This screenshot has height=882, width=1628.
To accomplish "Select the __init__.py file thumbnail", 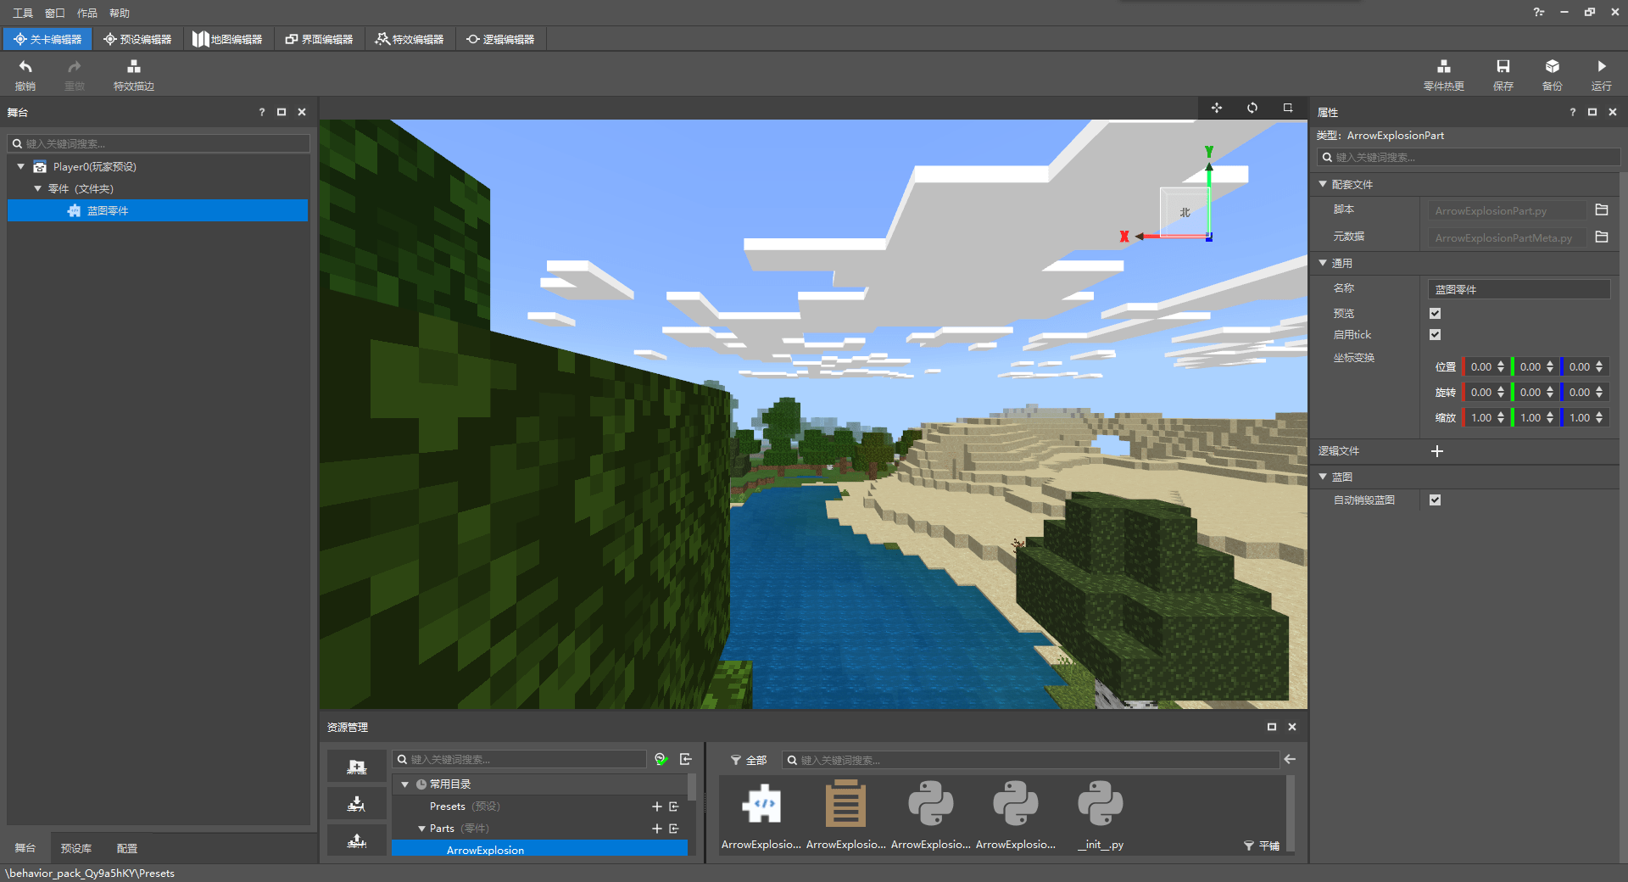I will point(1101,813).
